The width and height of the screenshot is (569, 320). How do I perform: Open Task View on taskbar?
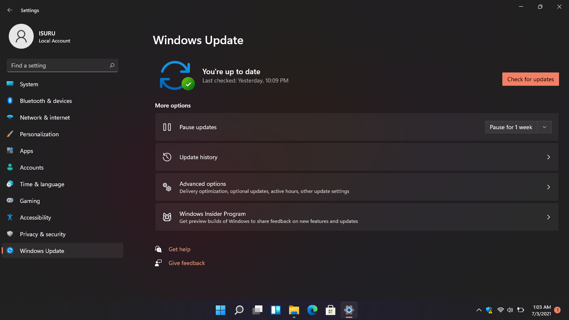[257, 310]
